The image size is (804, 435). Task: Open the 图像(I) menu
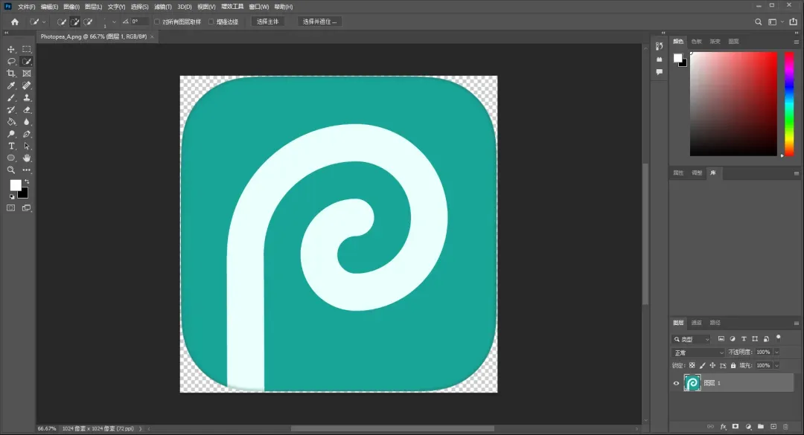[x=71, y=7]
